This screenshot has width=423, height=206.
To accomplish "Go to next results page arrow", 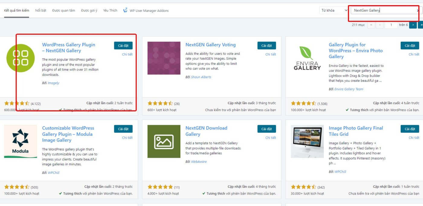I will pos(413,25).
